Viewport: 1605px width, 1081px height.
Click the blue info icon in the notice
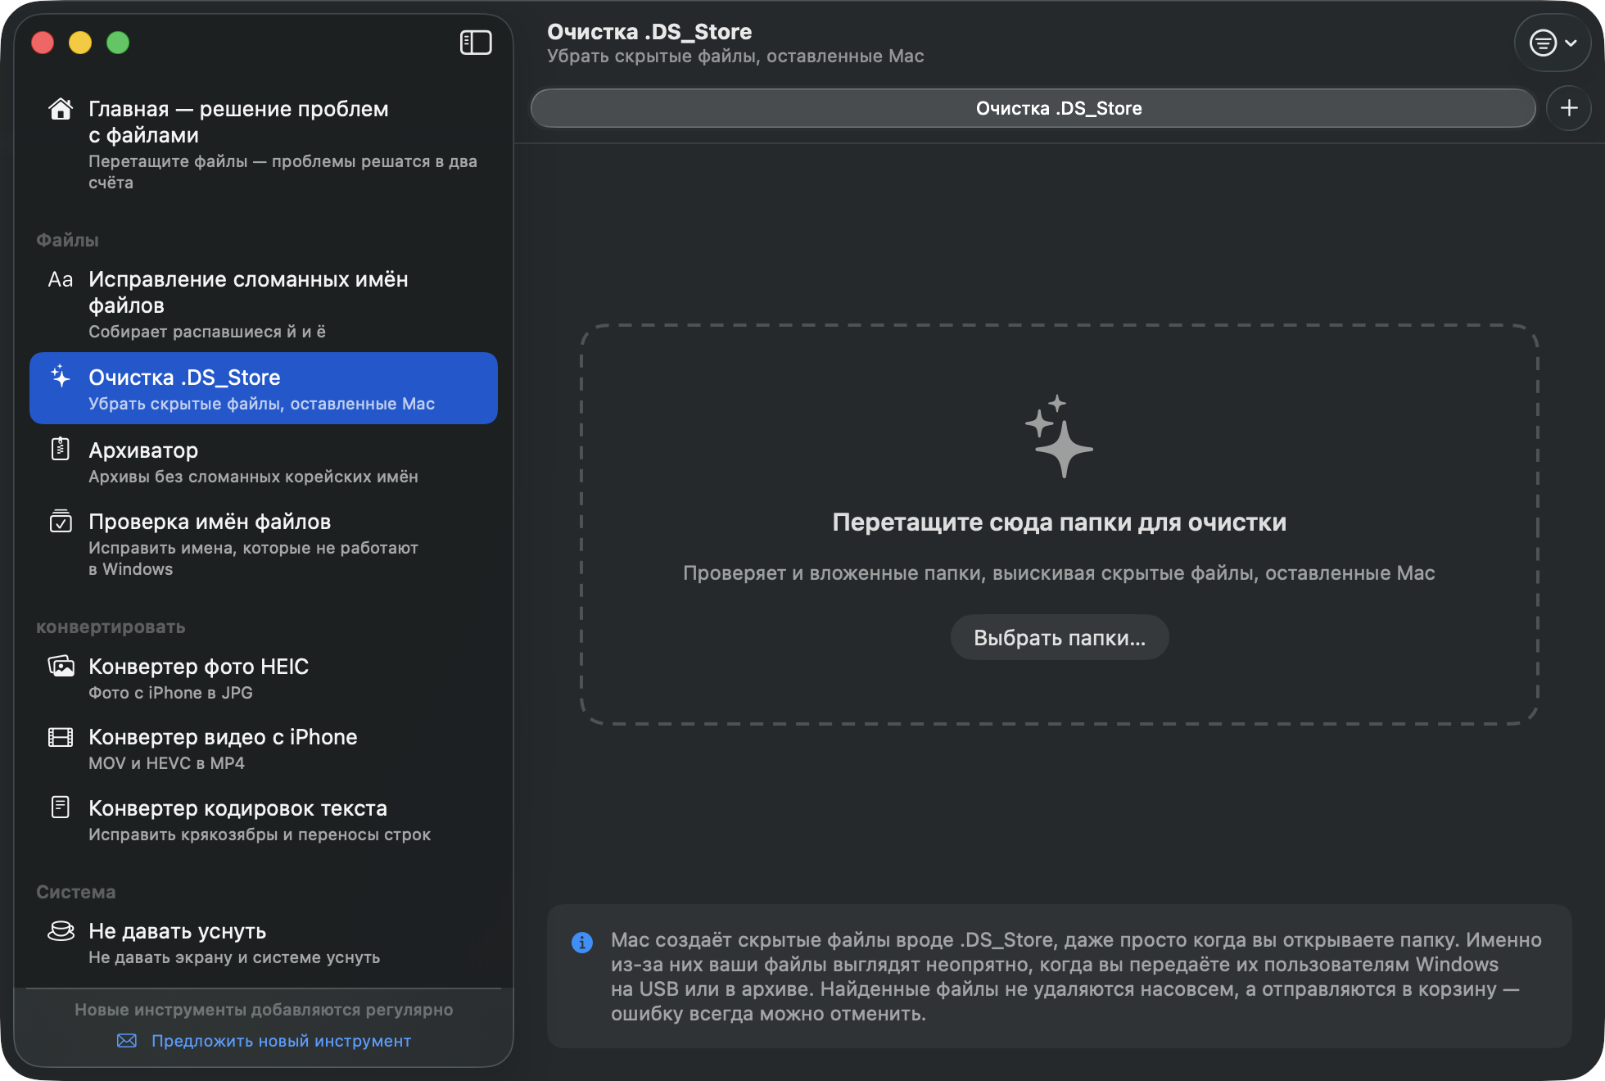pyautogui.click(x=582, y=943)
